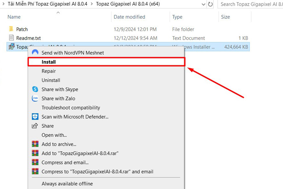Sort files by Date modified column

(x=129, y=17)
